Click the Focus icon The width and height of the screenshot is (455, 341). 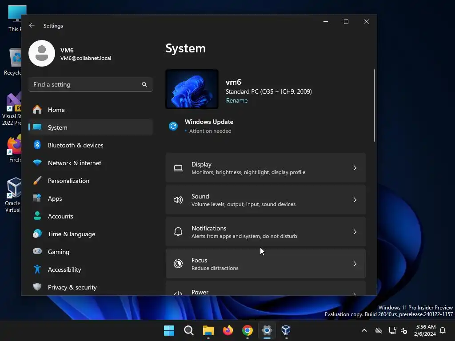[178, 264]
